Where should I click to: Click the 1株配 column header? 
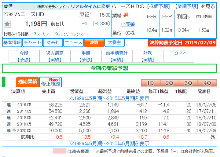pos(181,91)
